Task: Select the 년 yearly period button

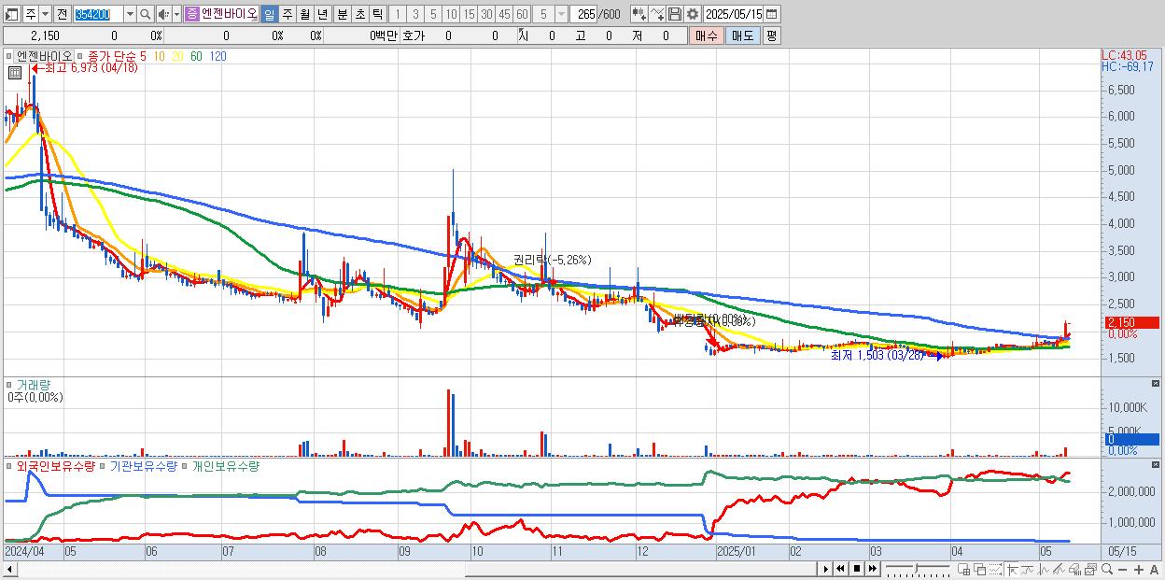Action: tap(322, 14)
